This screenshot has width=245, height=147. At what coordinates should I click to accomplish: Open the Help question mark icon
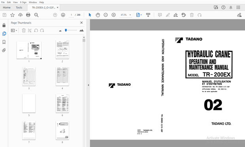(x=223, y=7)
